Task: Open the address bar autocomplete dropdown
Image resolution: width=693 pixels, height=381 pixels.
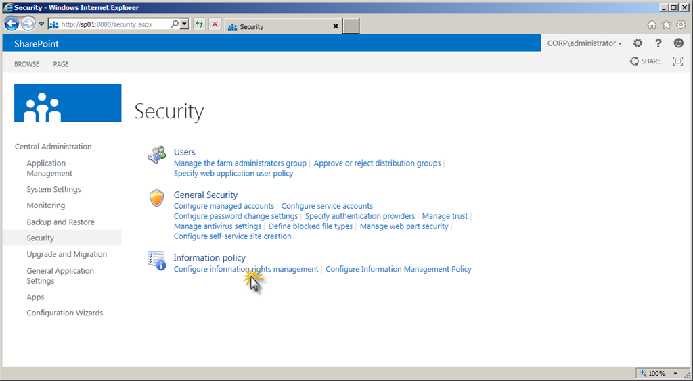Action: [185, 24]
